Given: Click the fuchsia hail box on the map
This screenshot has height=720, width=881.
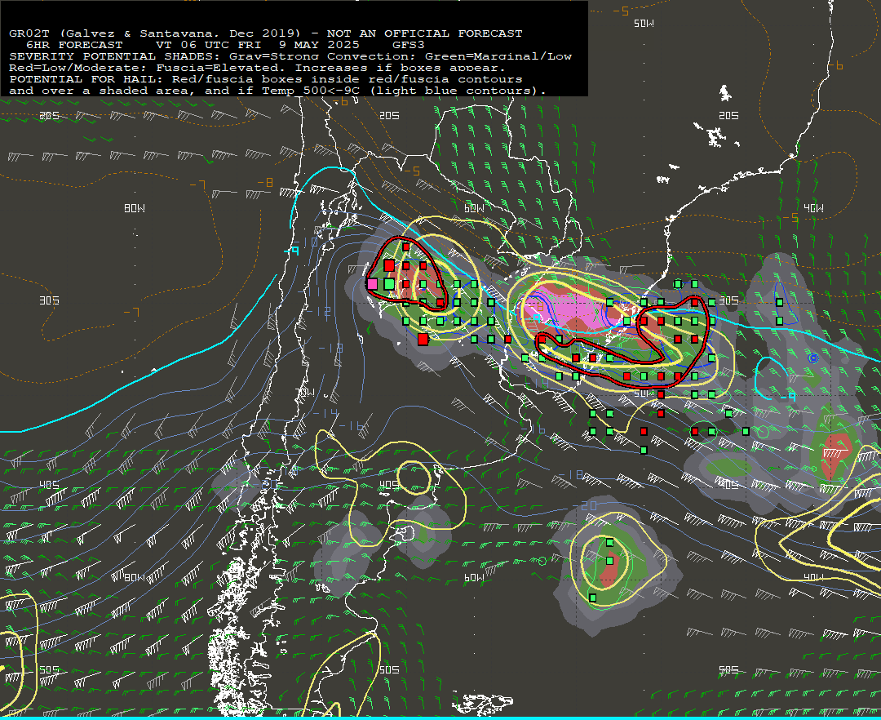Looking at the screenshot, I should tap(372, 284).
